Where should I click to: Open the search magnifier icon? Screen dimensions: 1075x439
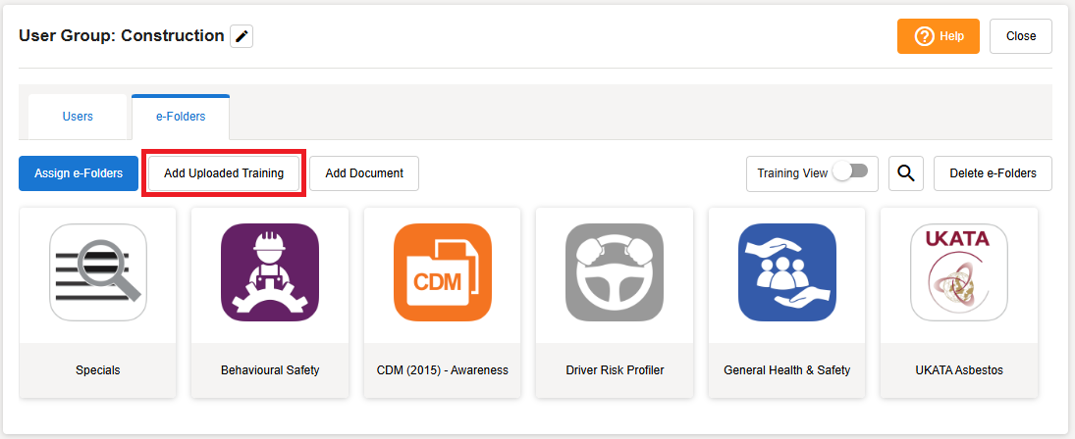(x=905, y=173)
